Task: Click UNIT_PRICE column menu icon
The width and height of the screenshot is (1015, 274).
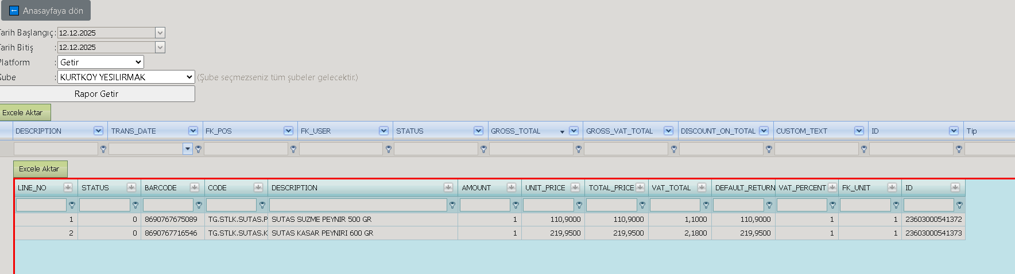Action: [x=575, y=187]
